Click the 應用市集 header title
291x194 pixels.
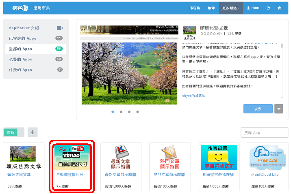[x=41, y=8]
